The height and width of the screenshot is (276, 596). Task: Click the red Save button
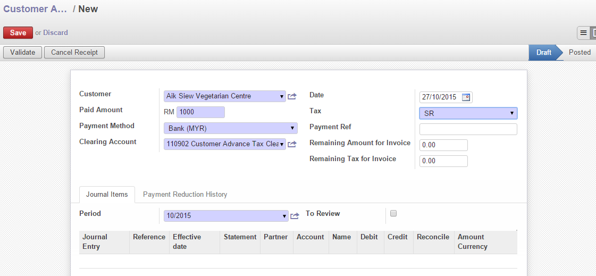pos(18,32)
